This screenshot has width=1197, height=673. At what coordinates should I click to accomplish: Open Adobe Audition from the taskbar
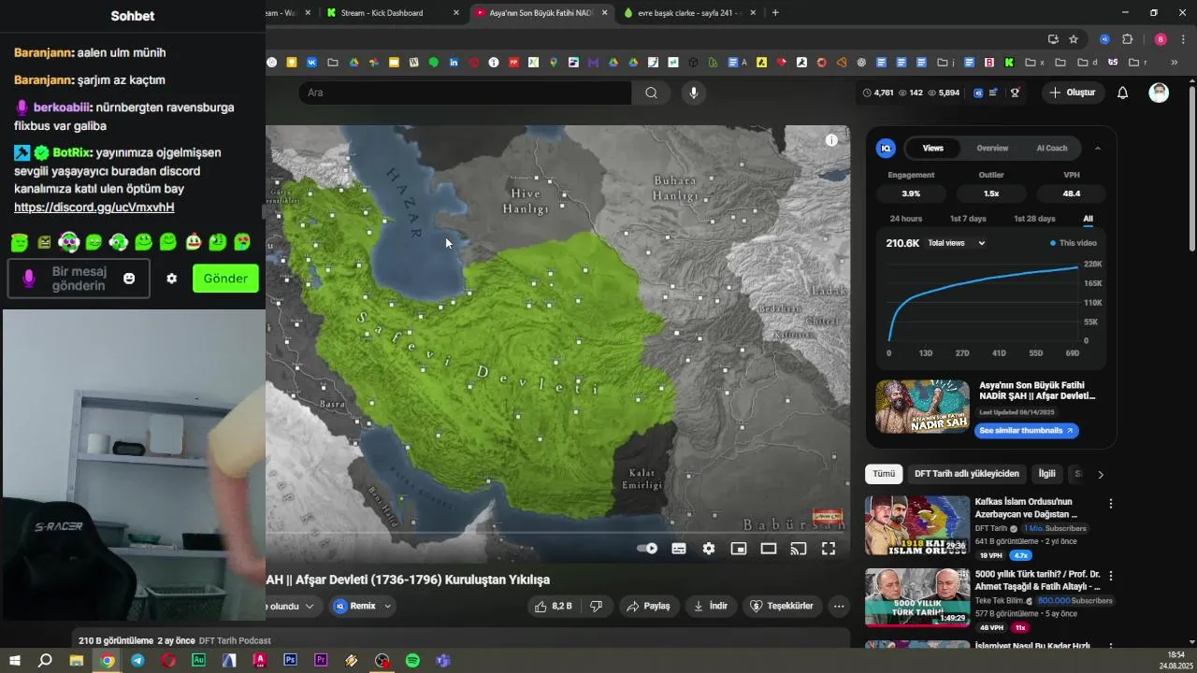click(x=198, y=660)
